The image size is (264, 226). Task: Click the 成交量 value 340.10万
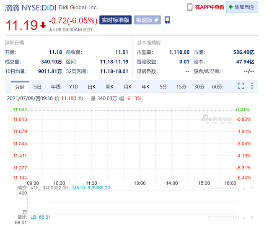tap(52, 62)
